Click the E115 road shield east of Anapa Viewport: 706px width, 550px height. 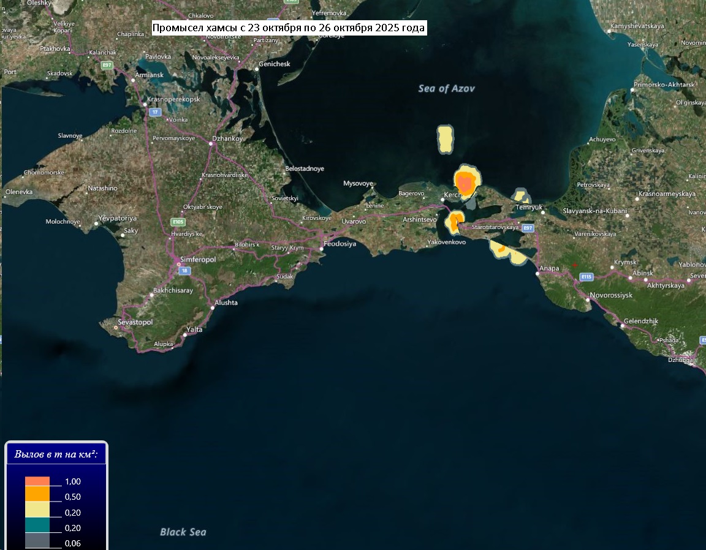coord(586,277)
